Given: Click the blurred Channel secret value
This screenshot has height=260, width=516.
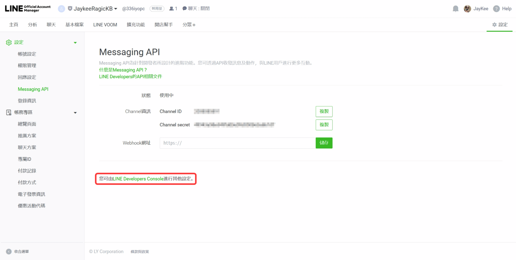Looking at the screenshot, I should click(235, 125).
